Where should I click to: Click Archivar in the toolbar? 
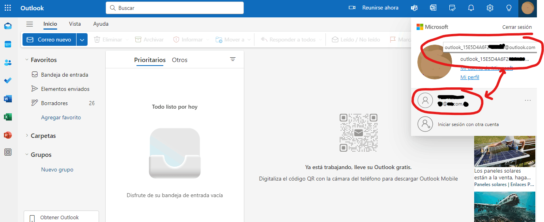click(149, 40)
